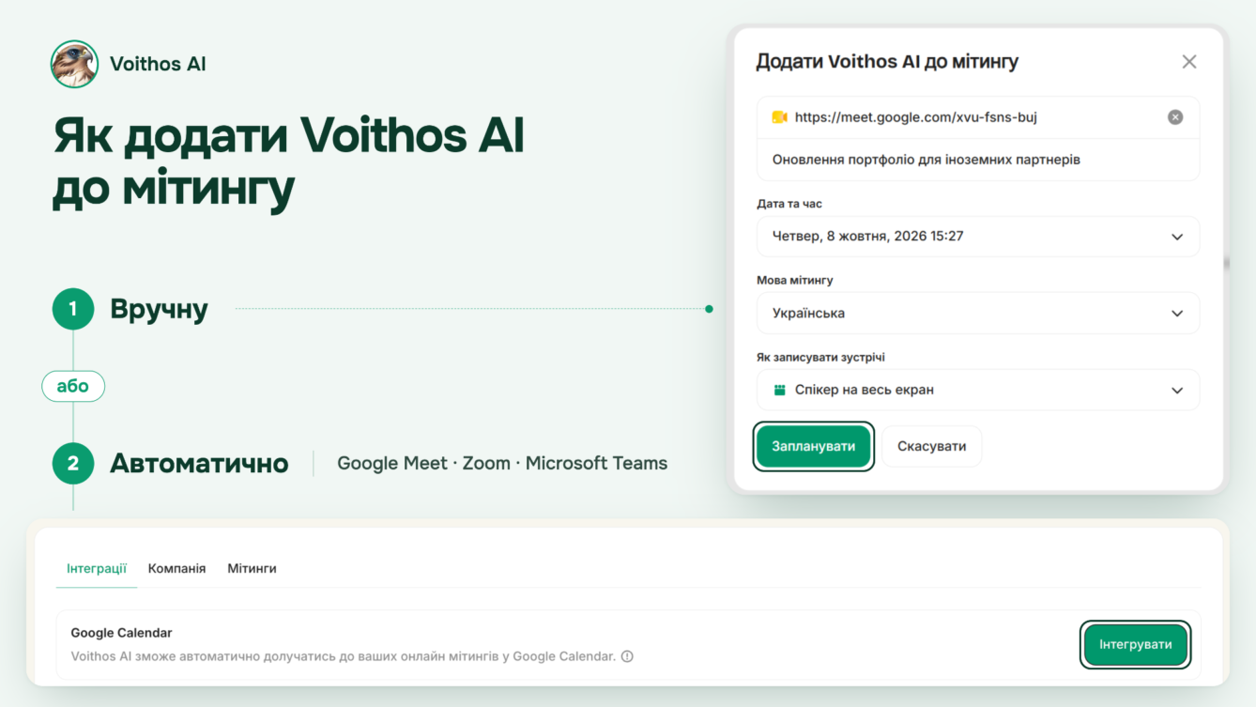Close the Додати Voithos AI до мітингу dialog
Screen dimensions: 1256x707
coord(1189,62)
